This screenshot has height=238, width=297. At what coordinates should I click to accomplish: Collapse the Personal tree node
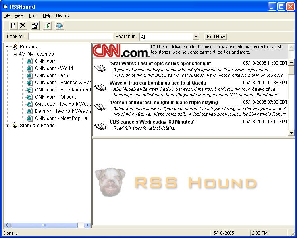(7, 47)
